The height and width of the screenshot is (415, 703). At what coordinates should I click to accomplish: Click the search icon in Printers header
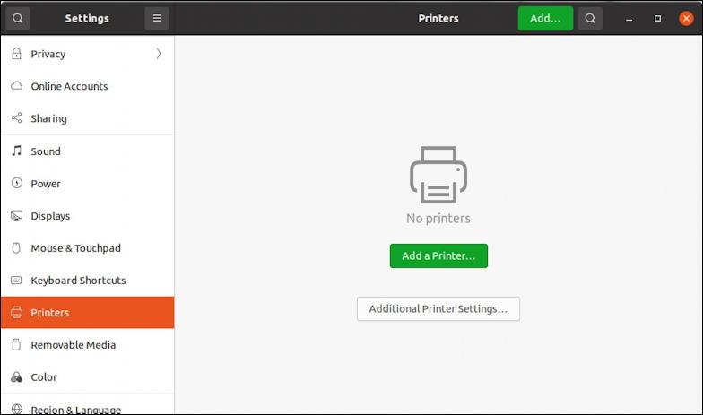[x=590, y=18]
